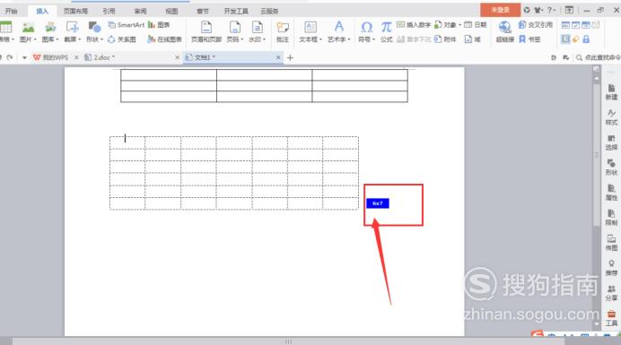The width and height of the screenshot is (621, 345).
Task: Click the 截屏 screenshot icon
Action: 73,27
